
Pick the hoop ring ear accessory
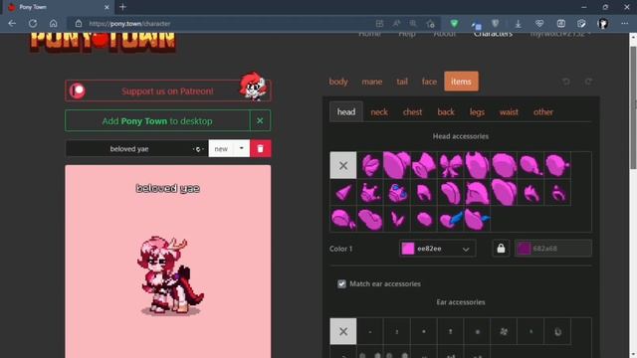(557, 331)
